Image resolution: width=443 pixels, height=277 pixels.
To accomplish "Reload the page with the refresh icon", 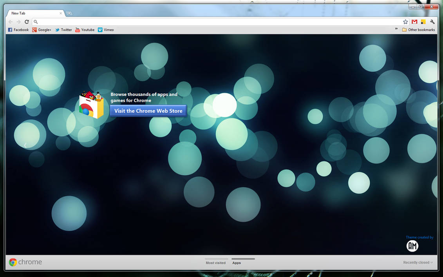I will pos(27,22).
